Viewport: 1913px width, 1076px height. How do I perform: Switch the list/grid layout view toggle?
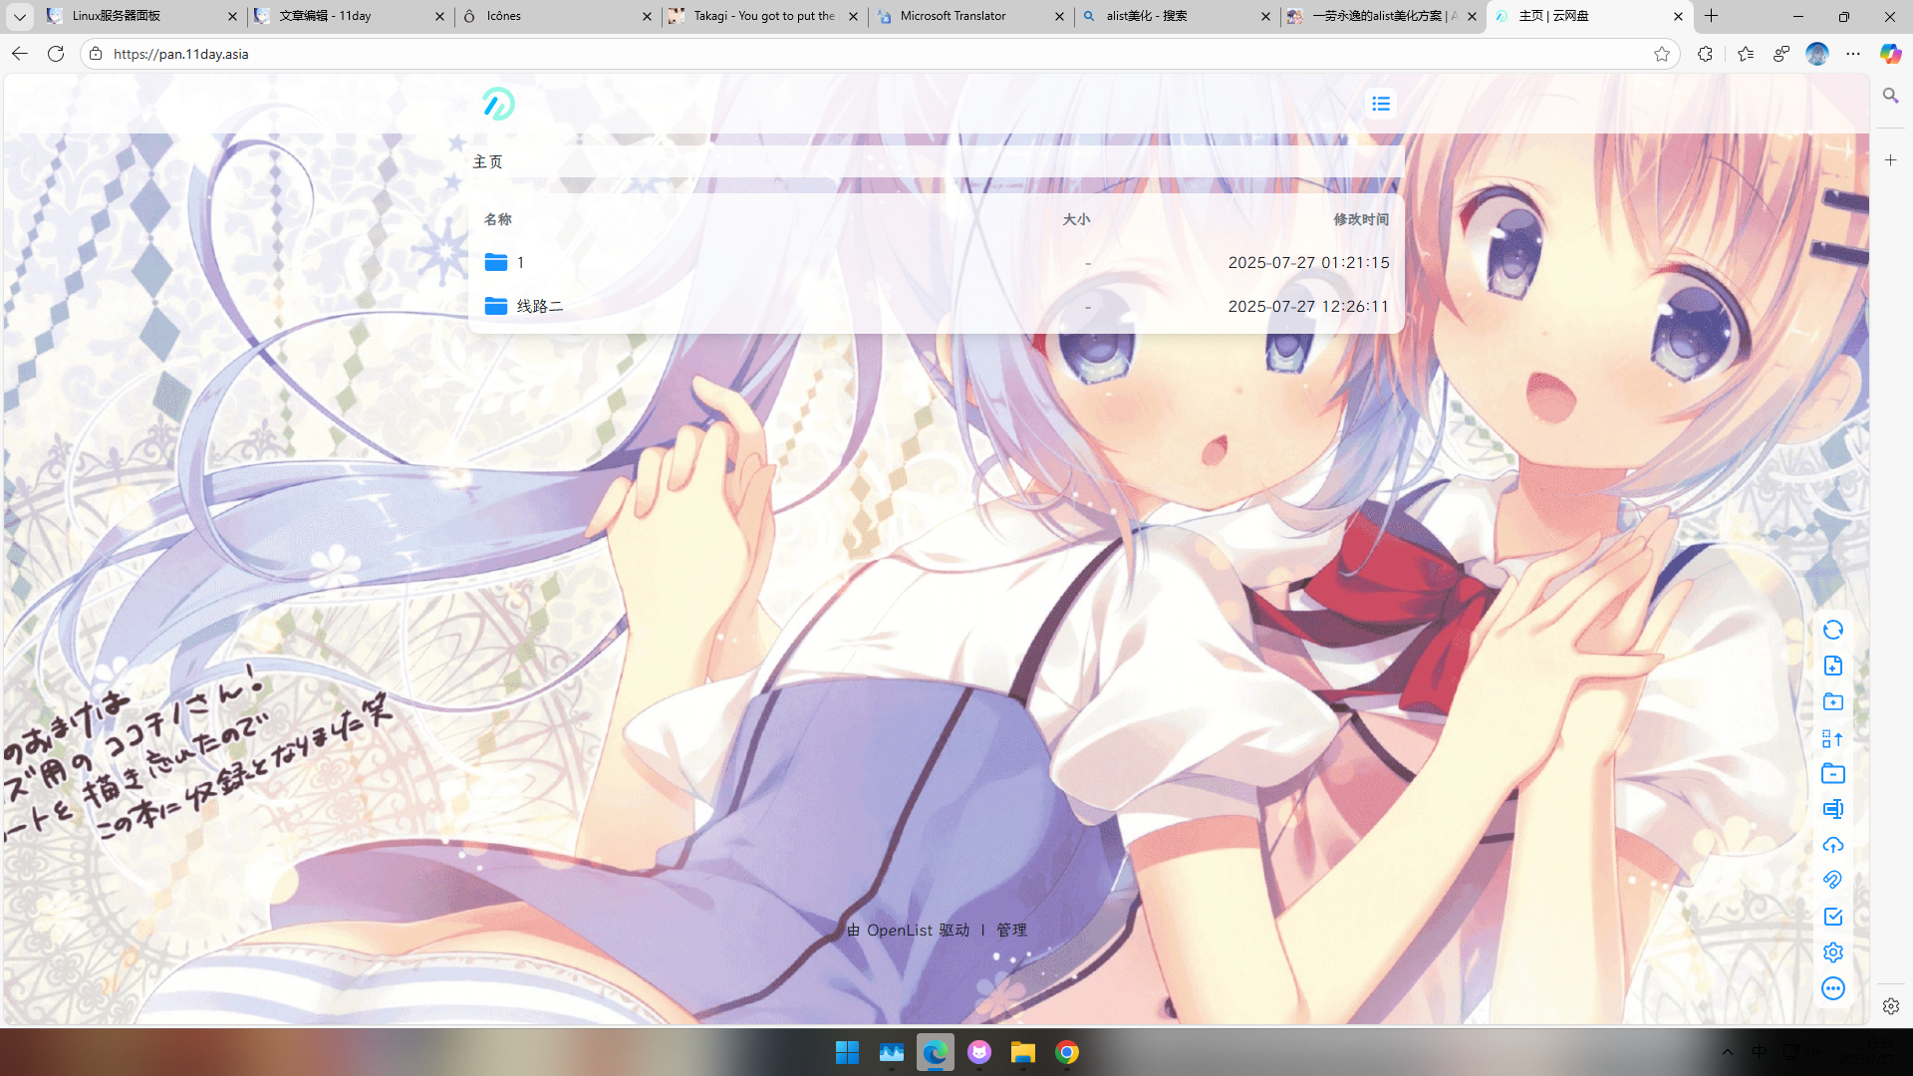pyautogui.click(x=1380, y=104)
